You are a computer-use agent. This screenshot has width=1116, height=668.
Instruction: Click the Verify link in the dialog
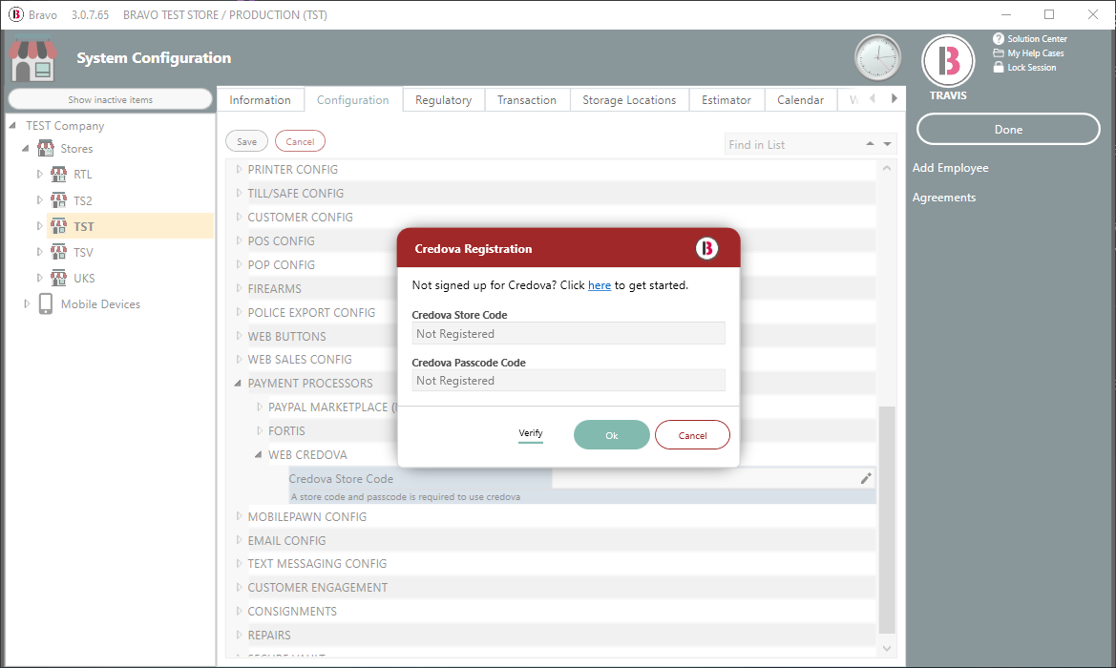(x=530, y=433)
